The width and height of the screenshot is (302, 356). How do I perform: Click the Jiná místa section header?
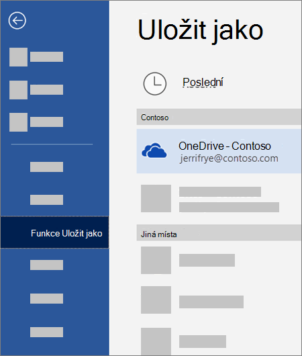point(219,233)
